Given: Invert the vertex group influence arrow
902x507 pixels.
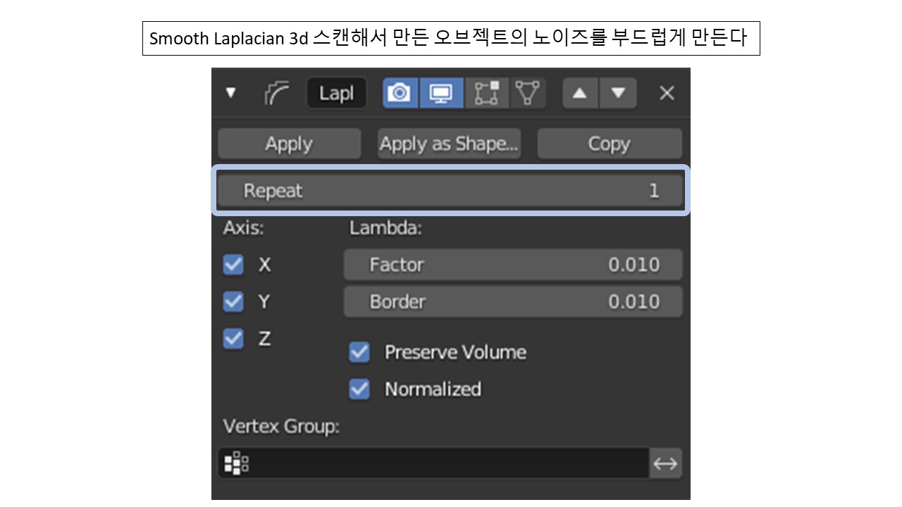Looking at the screenshot, I should coord(665,463).
